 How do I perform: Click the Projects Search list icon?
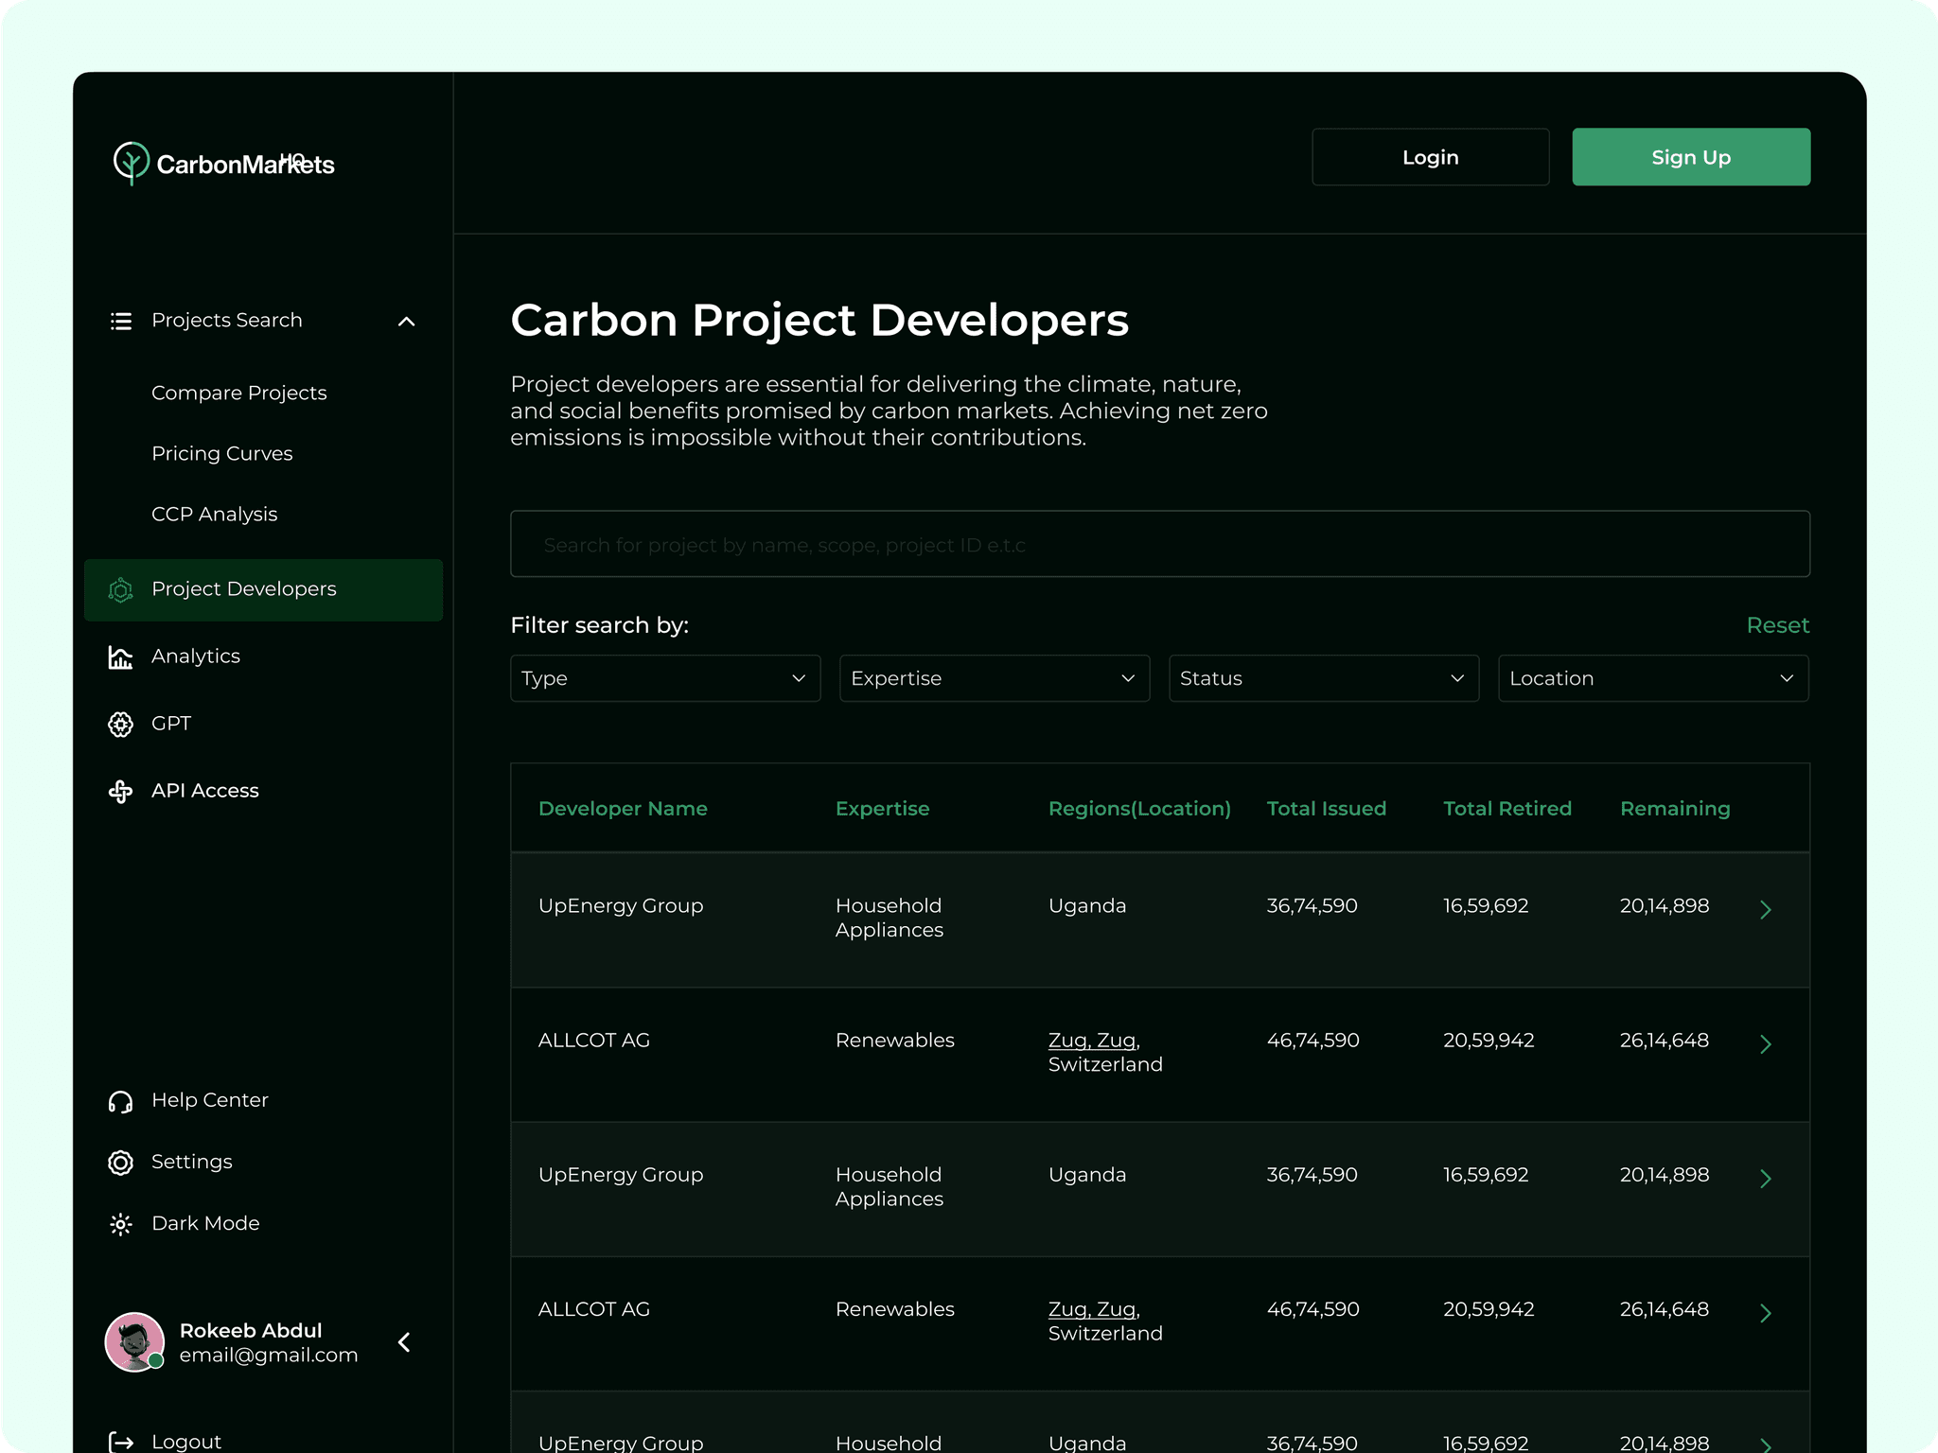120,322
